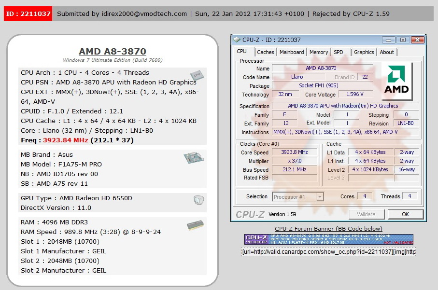Viewport: 438px width, 290px height.
Task: Click the CPU-Z Validator banner image
Action: point(328,239)
